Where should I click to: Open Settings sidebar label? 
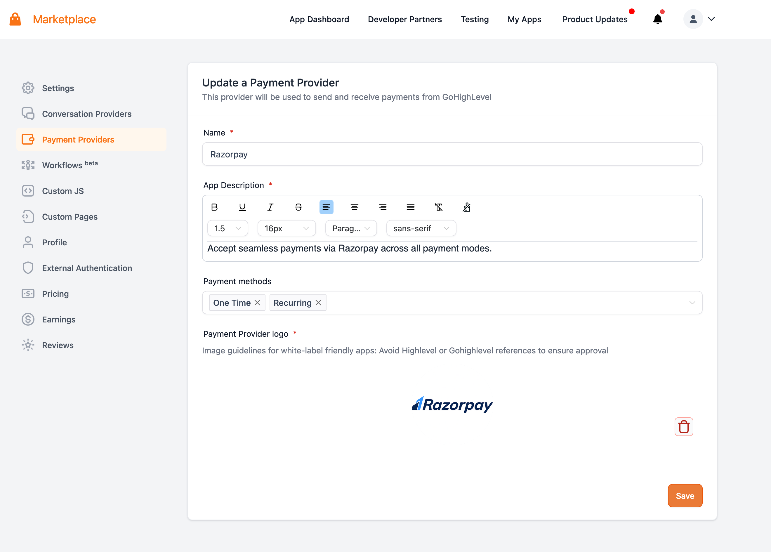(x=58, y=88)
